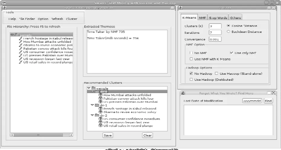Click the Options window title icon
The image size is (281, 150).
pos(181,8)
